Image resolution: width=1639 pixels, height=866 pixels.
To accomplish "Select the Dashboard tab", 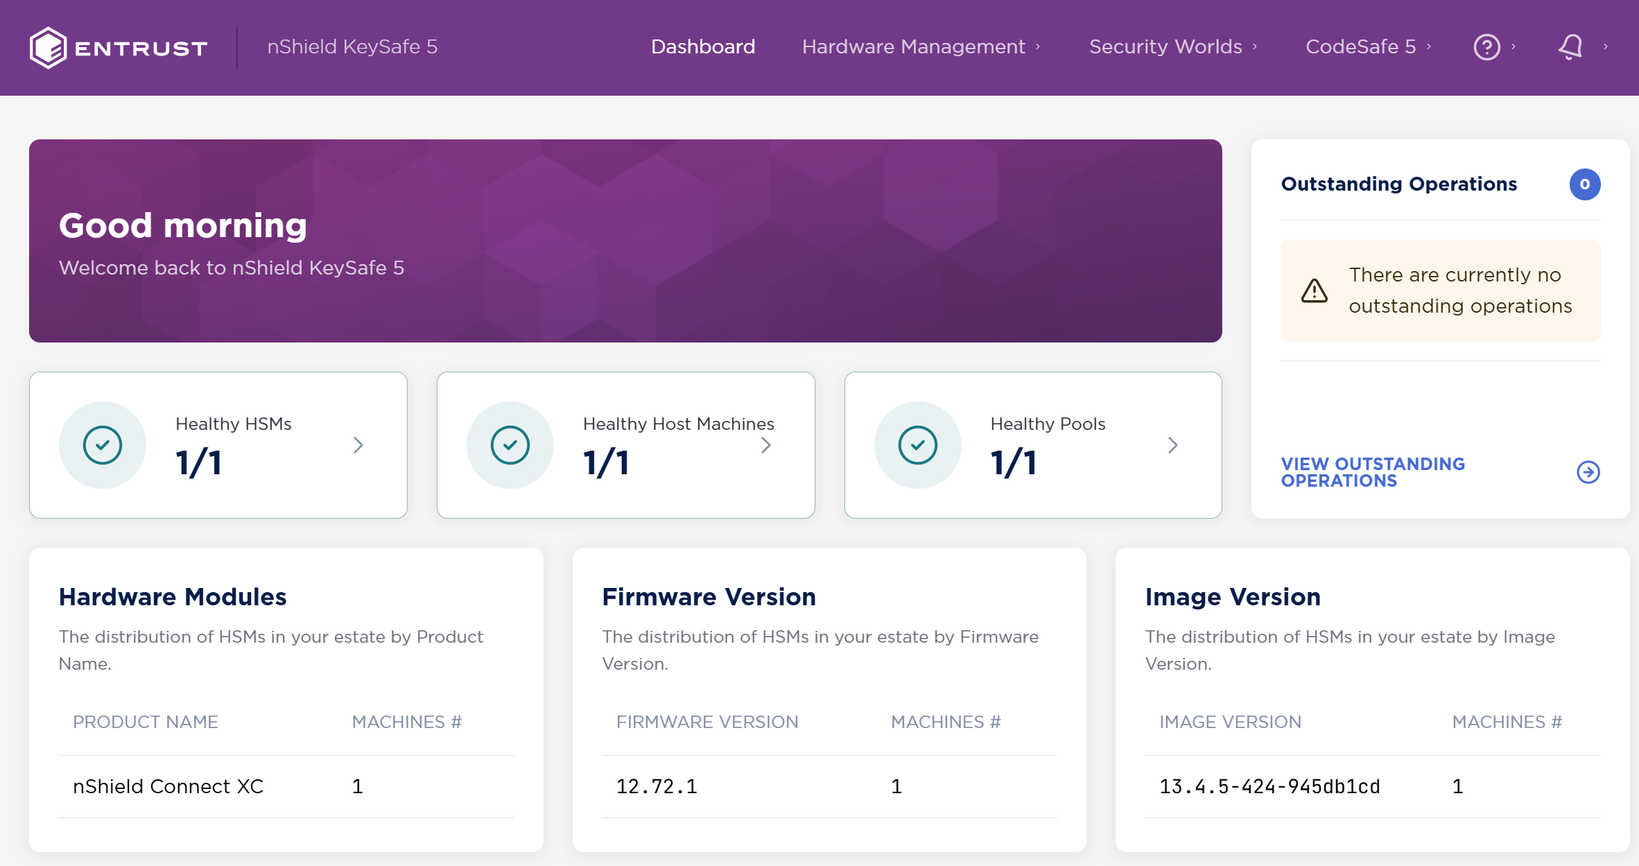I will coord(702,46).
